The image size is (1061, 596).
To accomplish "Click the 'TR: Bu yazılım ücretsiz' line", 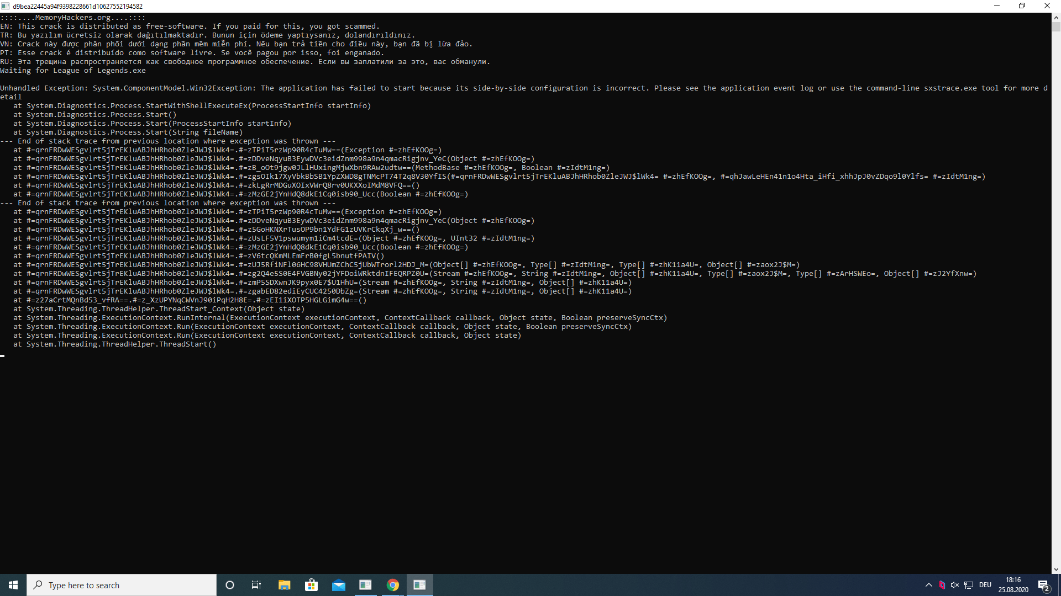I will tap(208, 35).
